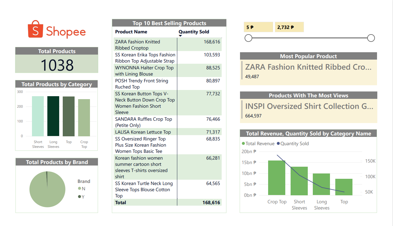This screenshot has height=226, width=393.
Task: Click the Total Products by Brand title
Action: [x=57, y=162]
